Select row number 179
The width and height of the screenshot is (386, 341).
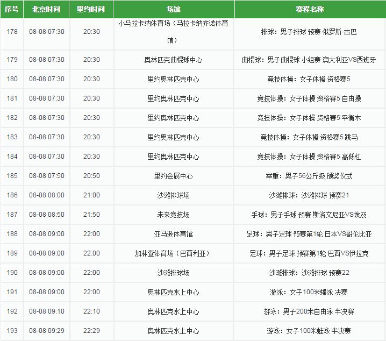(12, 60)
